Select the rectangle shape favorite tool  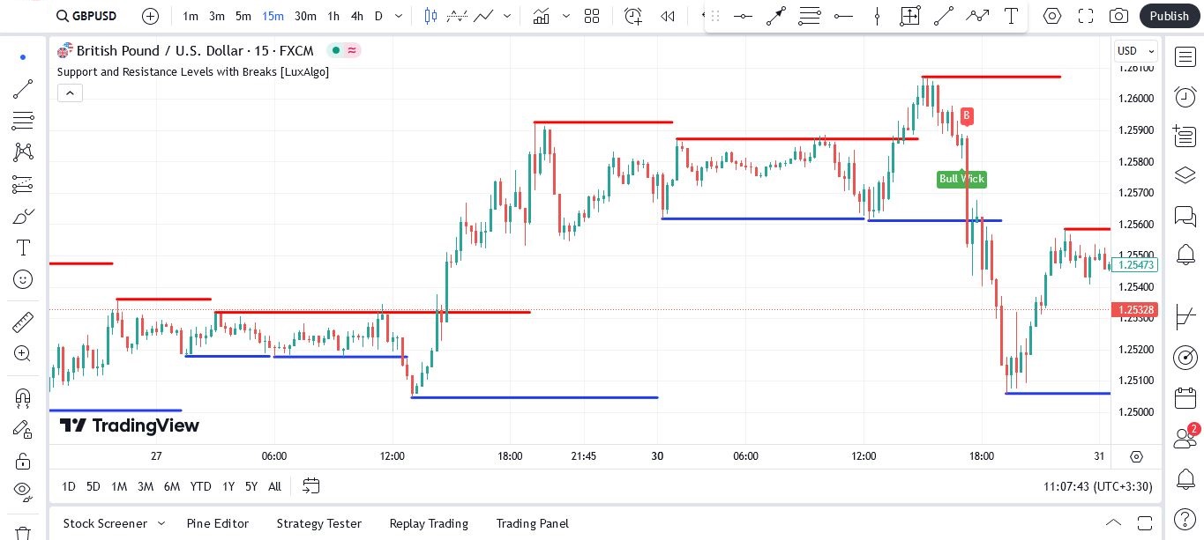910,16
